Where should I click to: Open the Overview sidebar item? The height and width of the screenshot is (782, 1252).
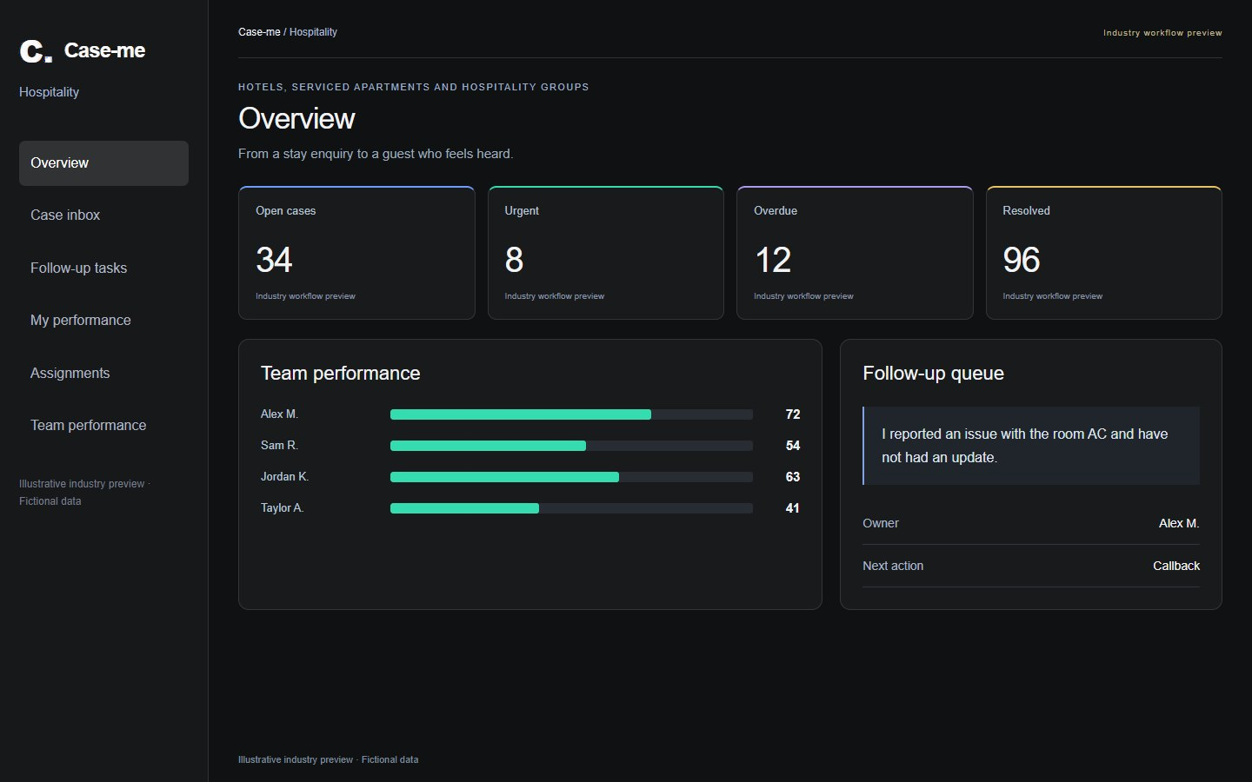(103, 163)
